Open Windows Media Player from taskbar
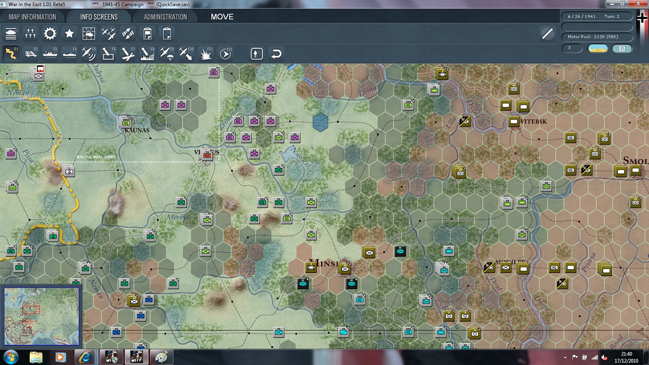Viewport: 649px width, 365px height. [x=60, y=357]
